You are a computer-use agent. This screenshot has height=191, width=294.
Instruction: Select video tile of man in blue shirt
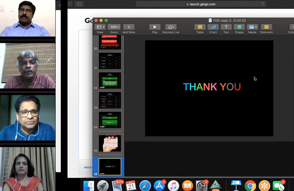point(28,18)
